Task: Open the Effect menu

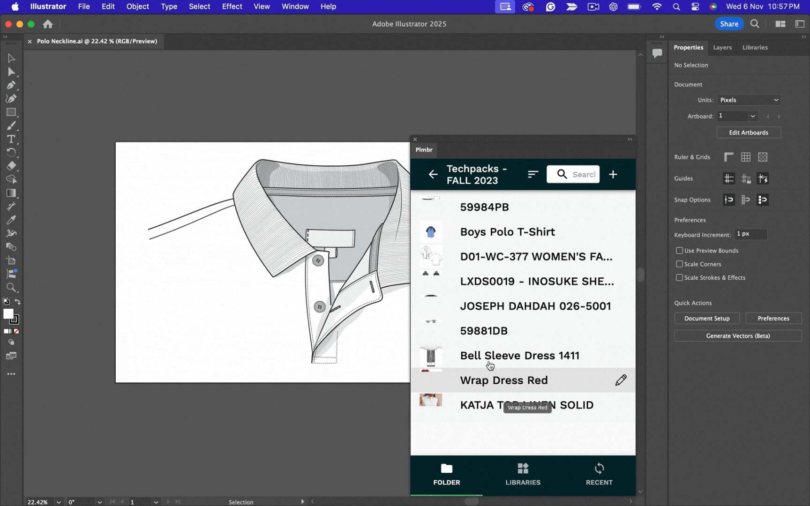Action: pos(232,7)
